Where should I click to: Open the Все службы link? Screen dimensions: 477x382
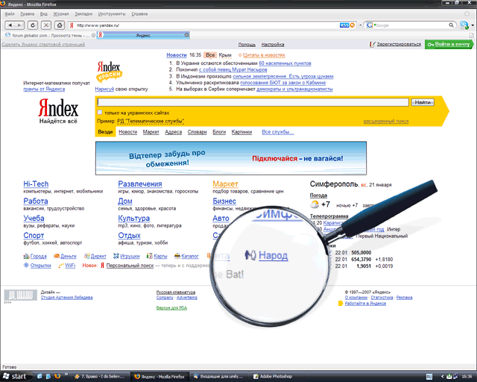[x=278, y=132]
